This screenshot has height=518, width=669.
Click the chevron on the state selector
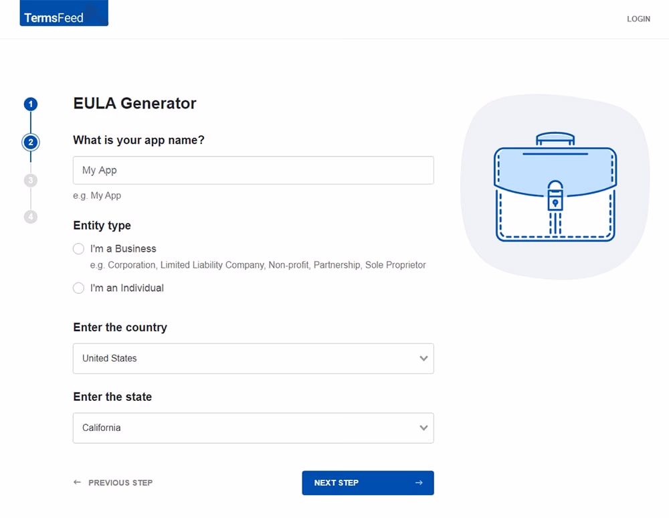[x=423, y=428]
